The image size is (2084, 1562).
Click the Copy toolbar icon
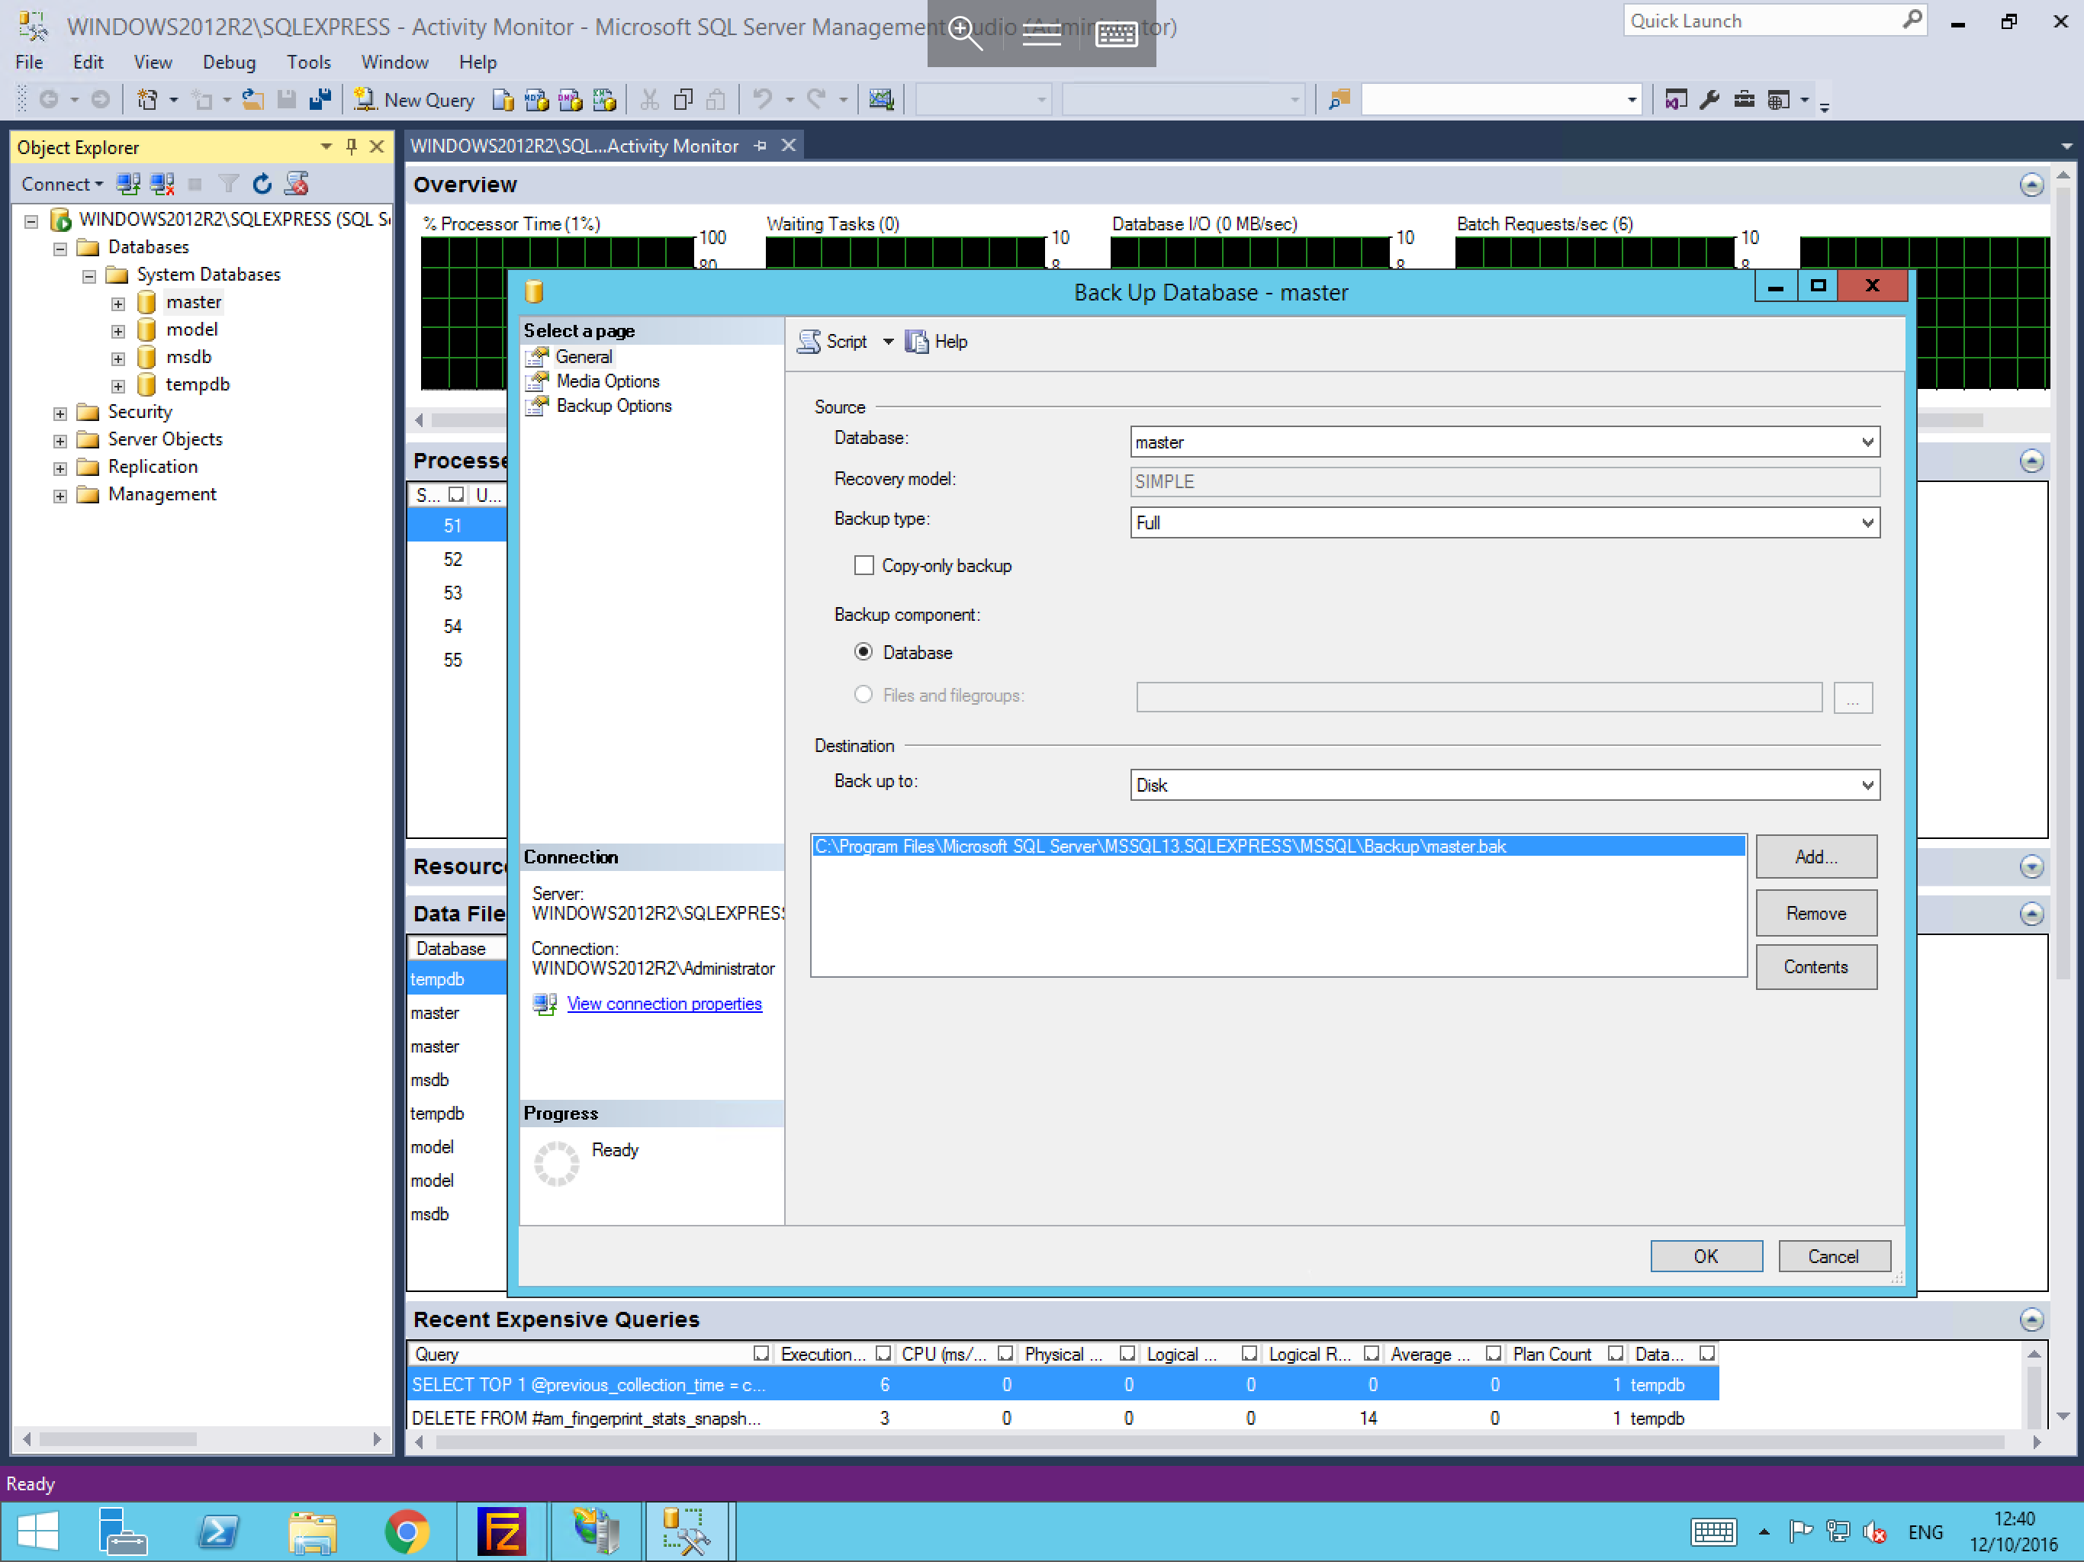(x=683, y=100)
